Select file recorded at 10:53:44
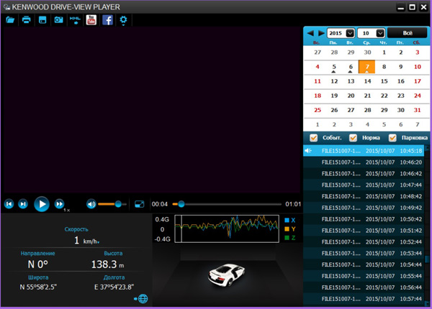This screenshot has height=309, width=432. 364,253
